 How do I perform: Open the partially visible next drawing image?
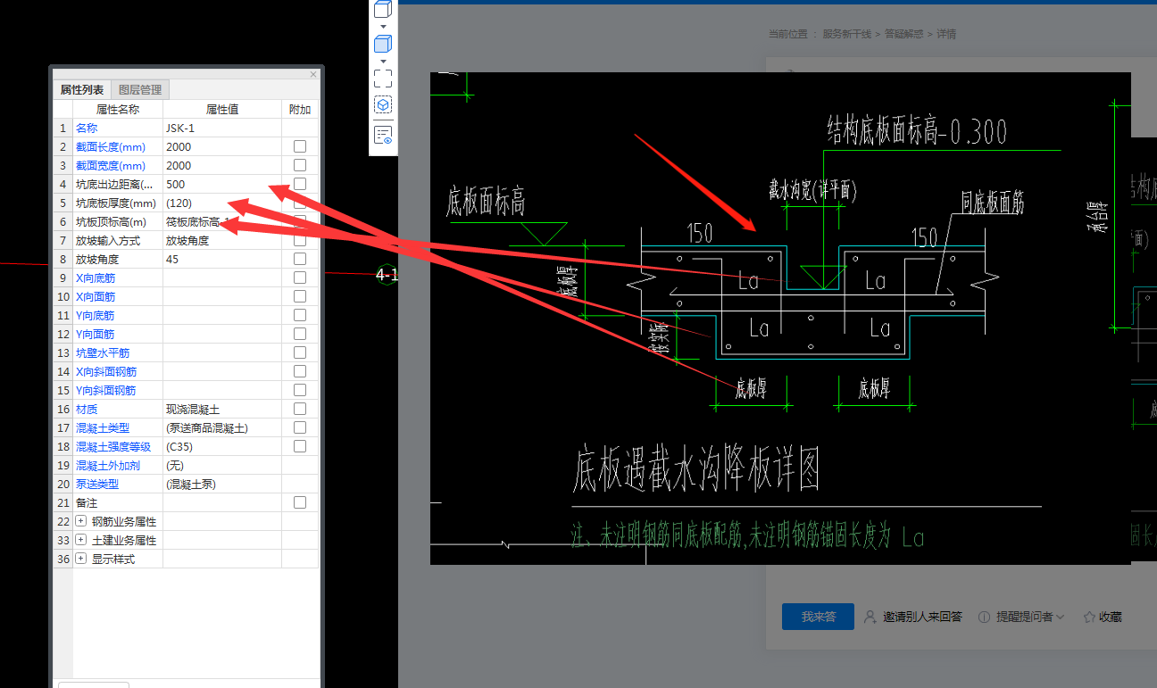point(1144,349)
